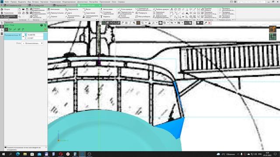
Task: Click the Print icon in system toolbar
Action: tap(19, 13)
